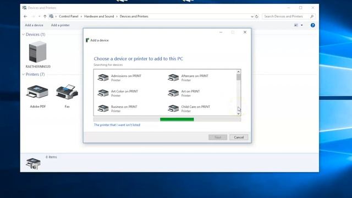
Task: Click the greyed Next button
Action: [218, 137]
